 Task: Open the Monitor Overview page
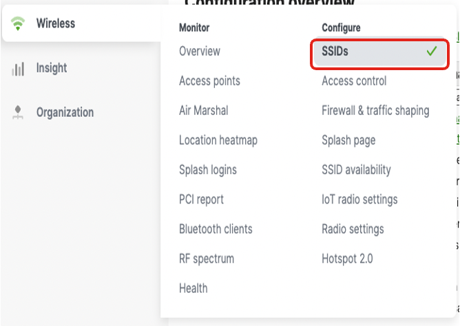(x=200, y=52)
